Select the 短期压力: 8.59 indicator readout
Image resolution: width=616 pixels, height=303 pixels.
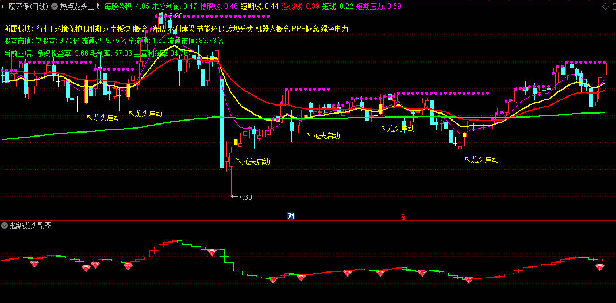tap(378, 6)
